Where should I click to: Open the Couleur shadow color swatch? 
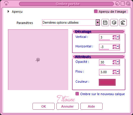coord(107,82)
